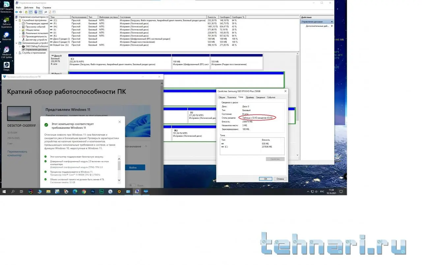Click the Forward arrow in Computer Management toolbar
422x265 pixels.
(x=21, y=12)
